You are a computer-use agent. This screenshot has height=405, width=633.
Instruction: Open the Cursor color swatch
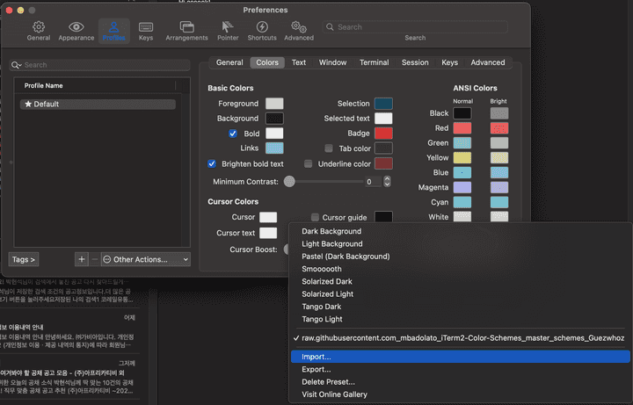pyautogui.click(x=268, y=217)
